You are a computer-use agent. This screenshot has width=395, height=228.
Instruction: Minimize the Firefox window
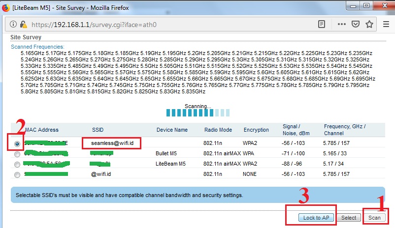point(353,6)
